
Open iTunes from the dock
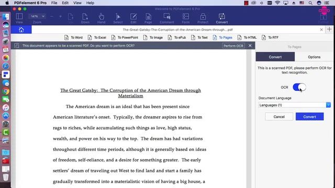coord(6,108)
